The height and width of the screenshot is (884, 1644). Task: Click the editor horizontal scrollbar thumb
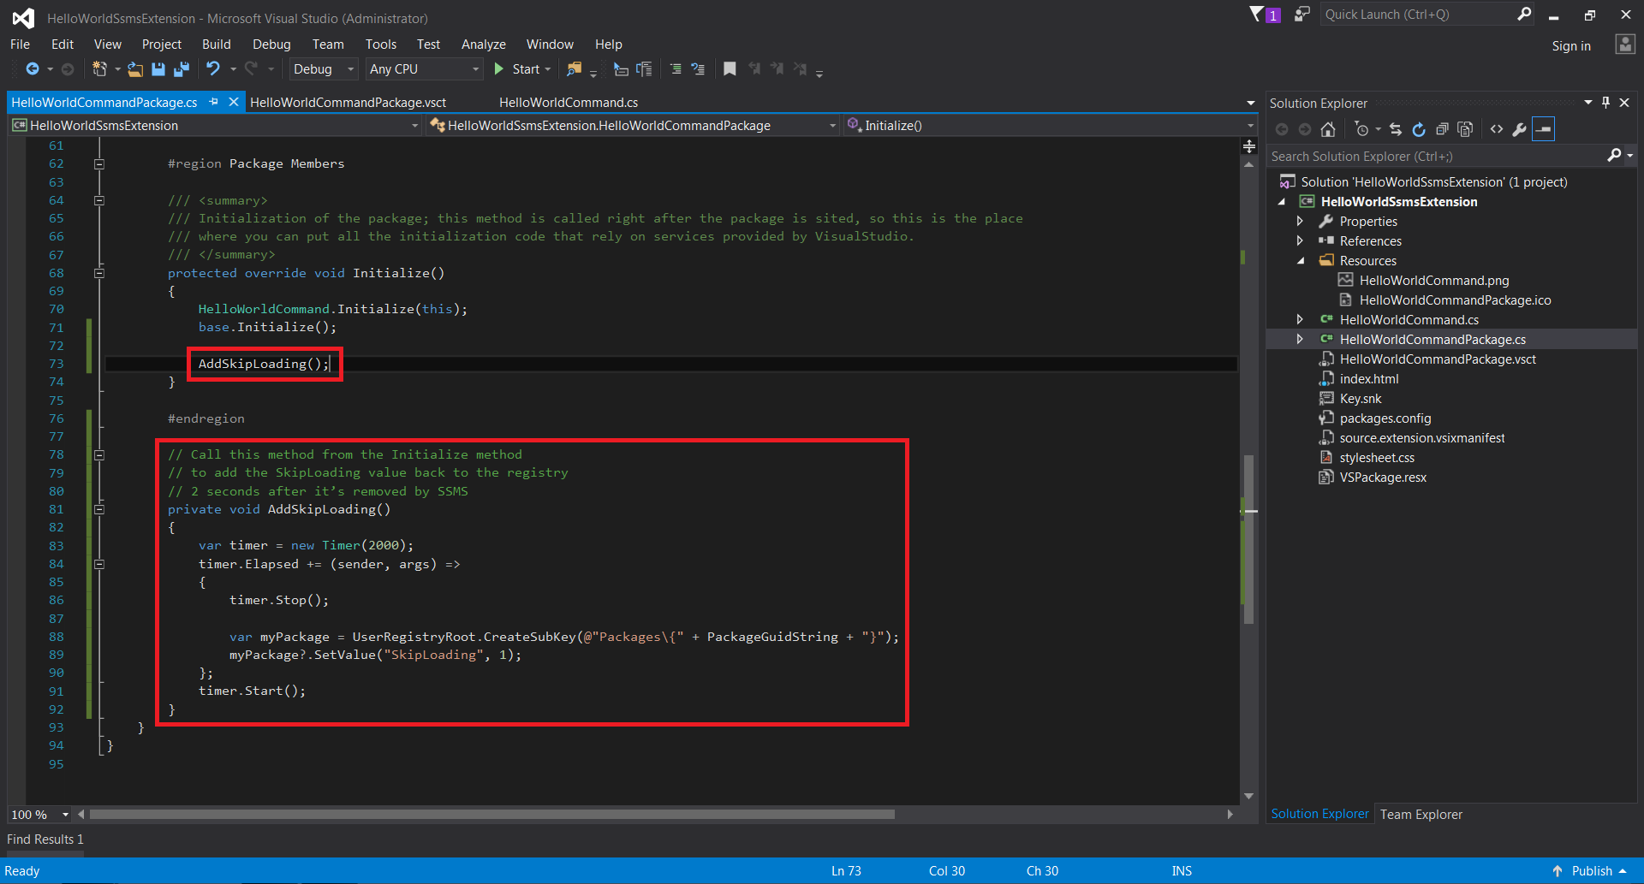pos(492,815)
